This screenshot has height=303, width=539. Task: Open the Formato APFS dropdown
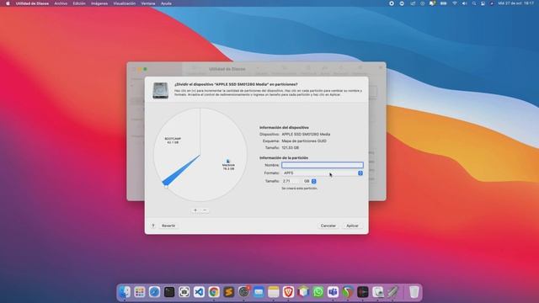(x=322, y=173)
